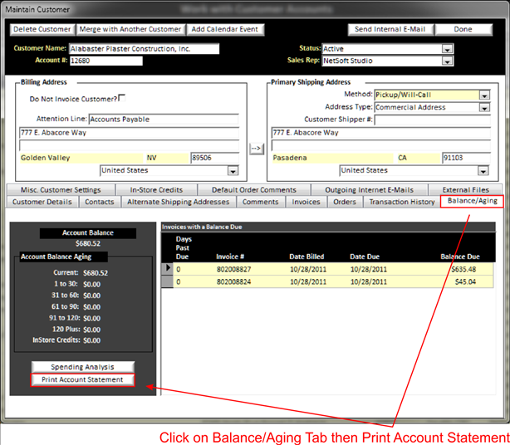Open the Address Type dropdown
510x445 pixels.
pos(484,107)
